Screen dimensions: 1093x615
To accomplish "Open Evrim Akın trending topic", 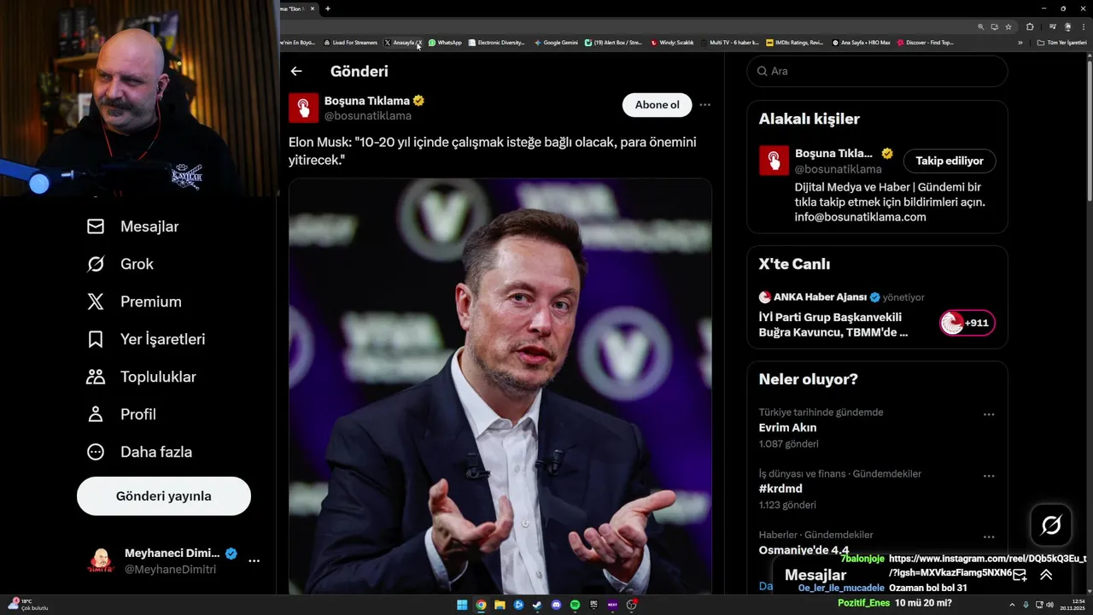I will coord(787,428).
